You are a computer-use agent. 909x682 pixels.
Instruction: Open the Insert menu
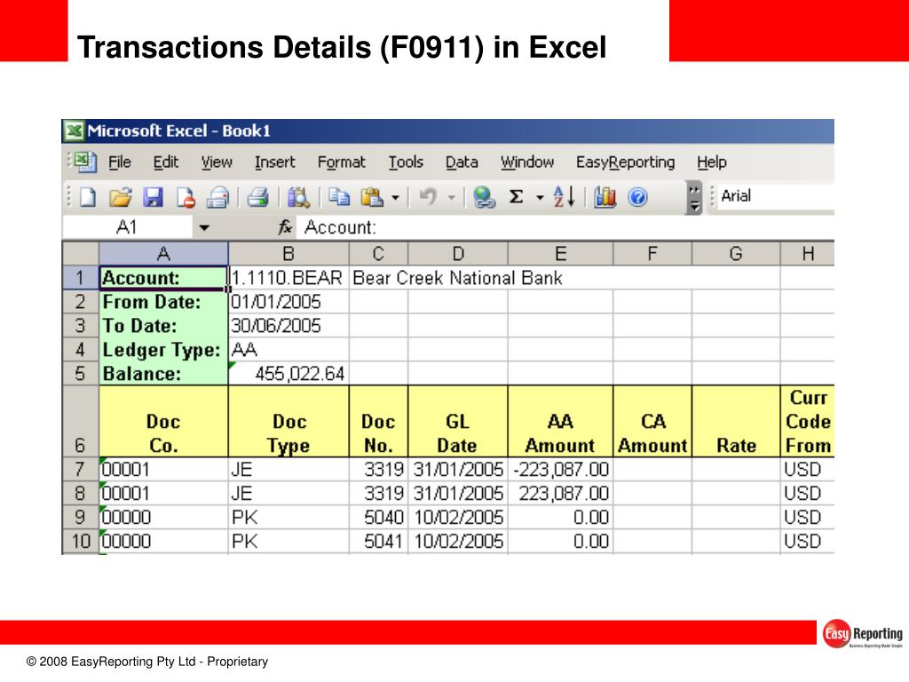275,163
